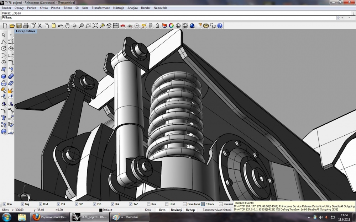Enable the Uzel object snap checkbox
Image resolution: width=356 pixels, height=222 pixels.
[x=167, y=204]
